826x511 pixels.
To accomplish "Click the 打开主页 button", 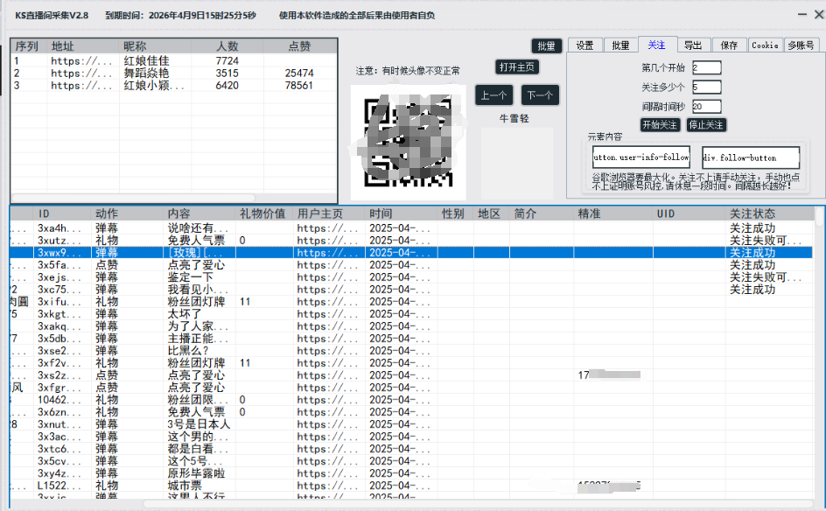I will tap(517, 67).
